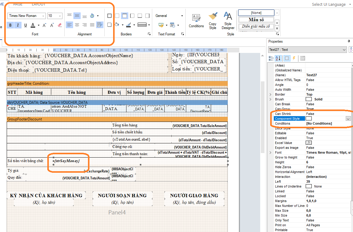Image resolution: width=353 pixels, height=232 pixels.
Task: Expand the Brush property
Action: click(271, 99)
